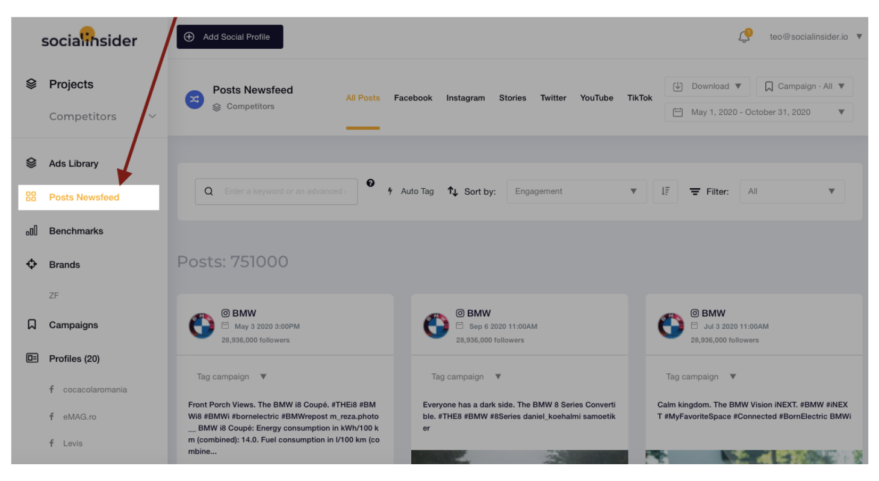Click the Instagram icon on May 3 post

(226, 313)
